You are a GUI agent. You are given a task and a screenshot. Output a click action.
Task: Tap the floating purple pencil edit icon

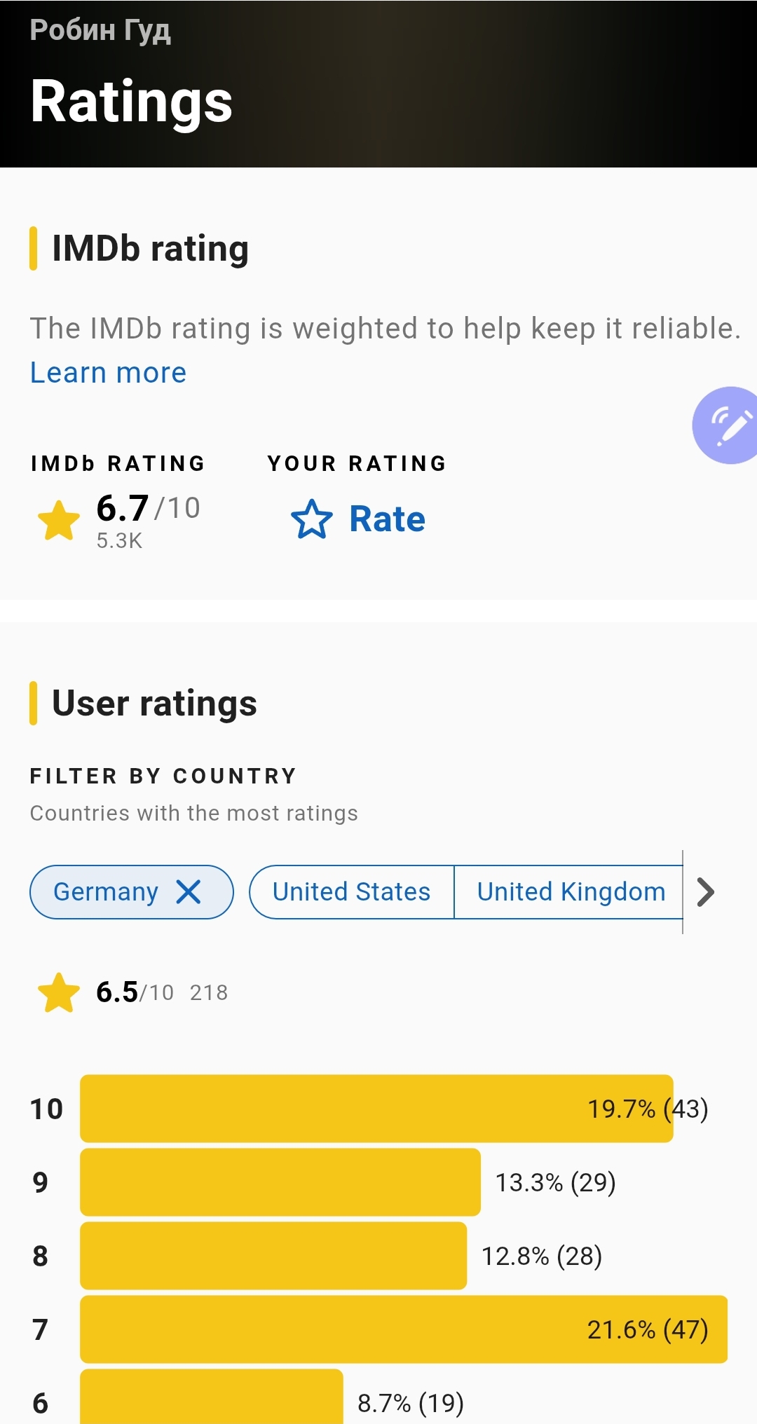[x=728, y=425]
